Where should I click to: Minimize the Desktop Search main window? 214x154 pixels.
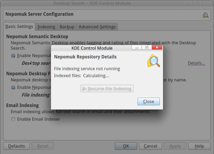click(x=187, y=2)
